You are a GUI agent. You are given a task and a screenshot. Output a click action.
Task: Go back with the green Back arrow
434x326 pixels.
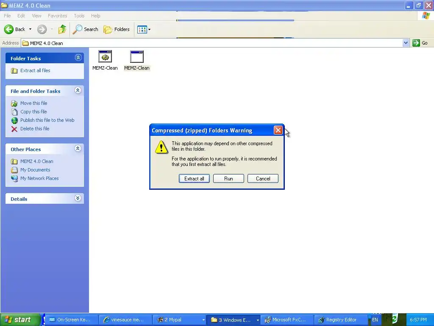tap(14, 29)
